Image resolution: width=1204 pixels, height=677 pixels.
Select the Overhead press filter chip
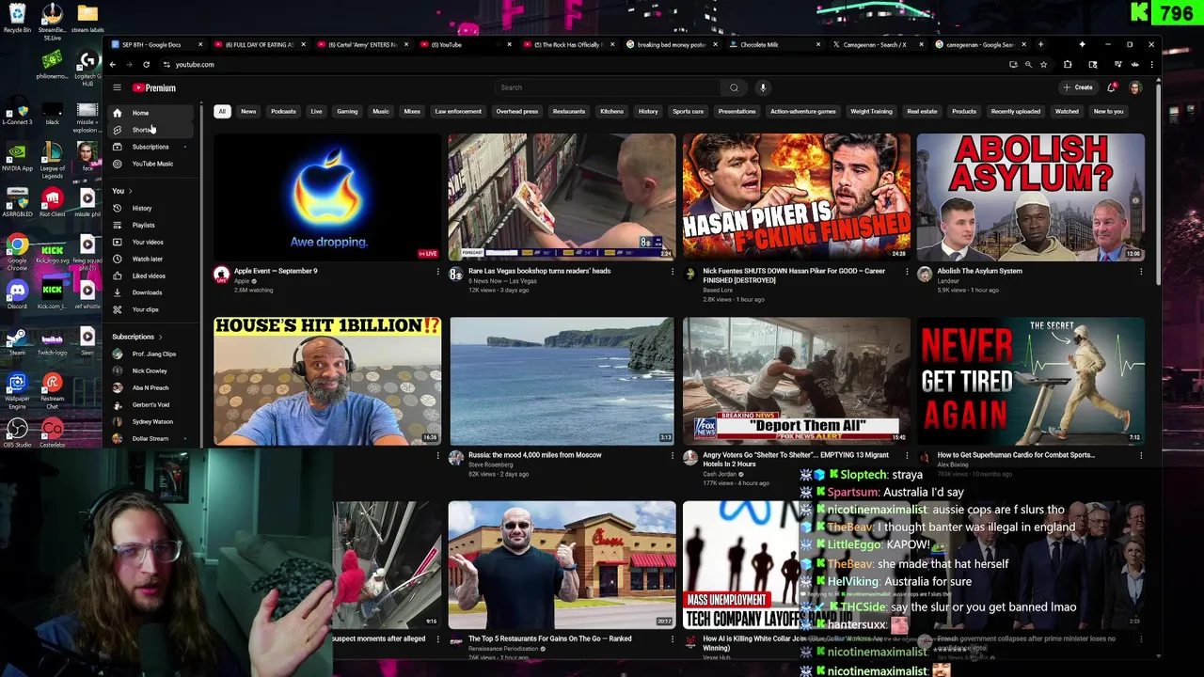[517, 111]
